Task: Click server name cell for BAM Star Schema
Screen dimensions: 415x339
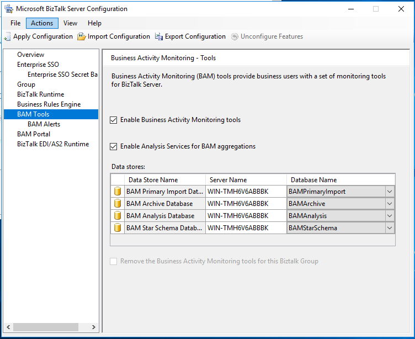Action: pyautogui.click(x=246, y=228)
